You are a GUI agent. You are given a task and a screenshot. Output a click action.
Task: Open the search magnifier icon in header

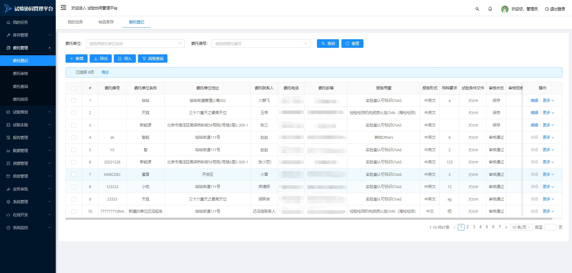point(477,9)
